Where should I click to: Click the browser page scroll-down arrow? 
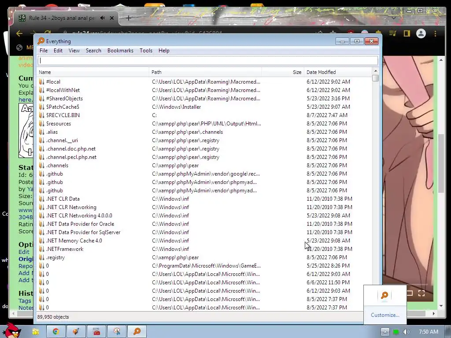click(441, 306)
